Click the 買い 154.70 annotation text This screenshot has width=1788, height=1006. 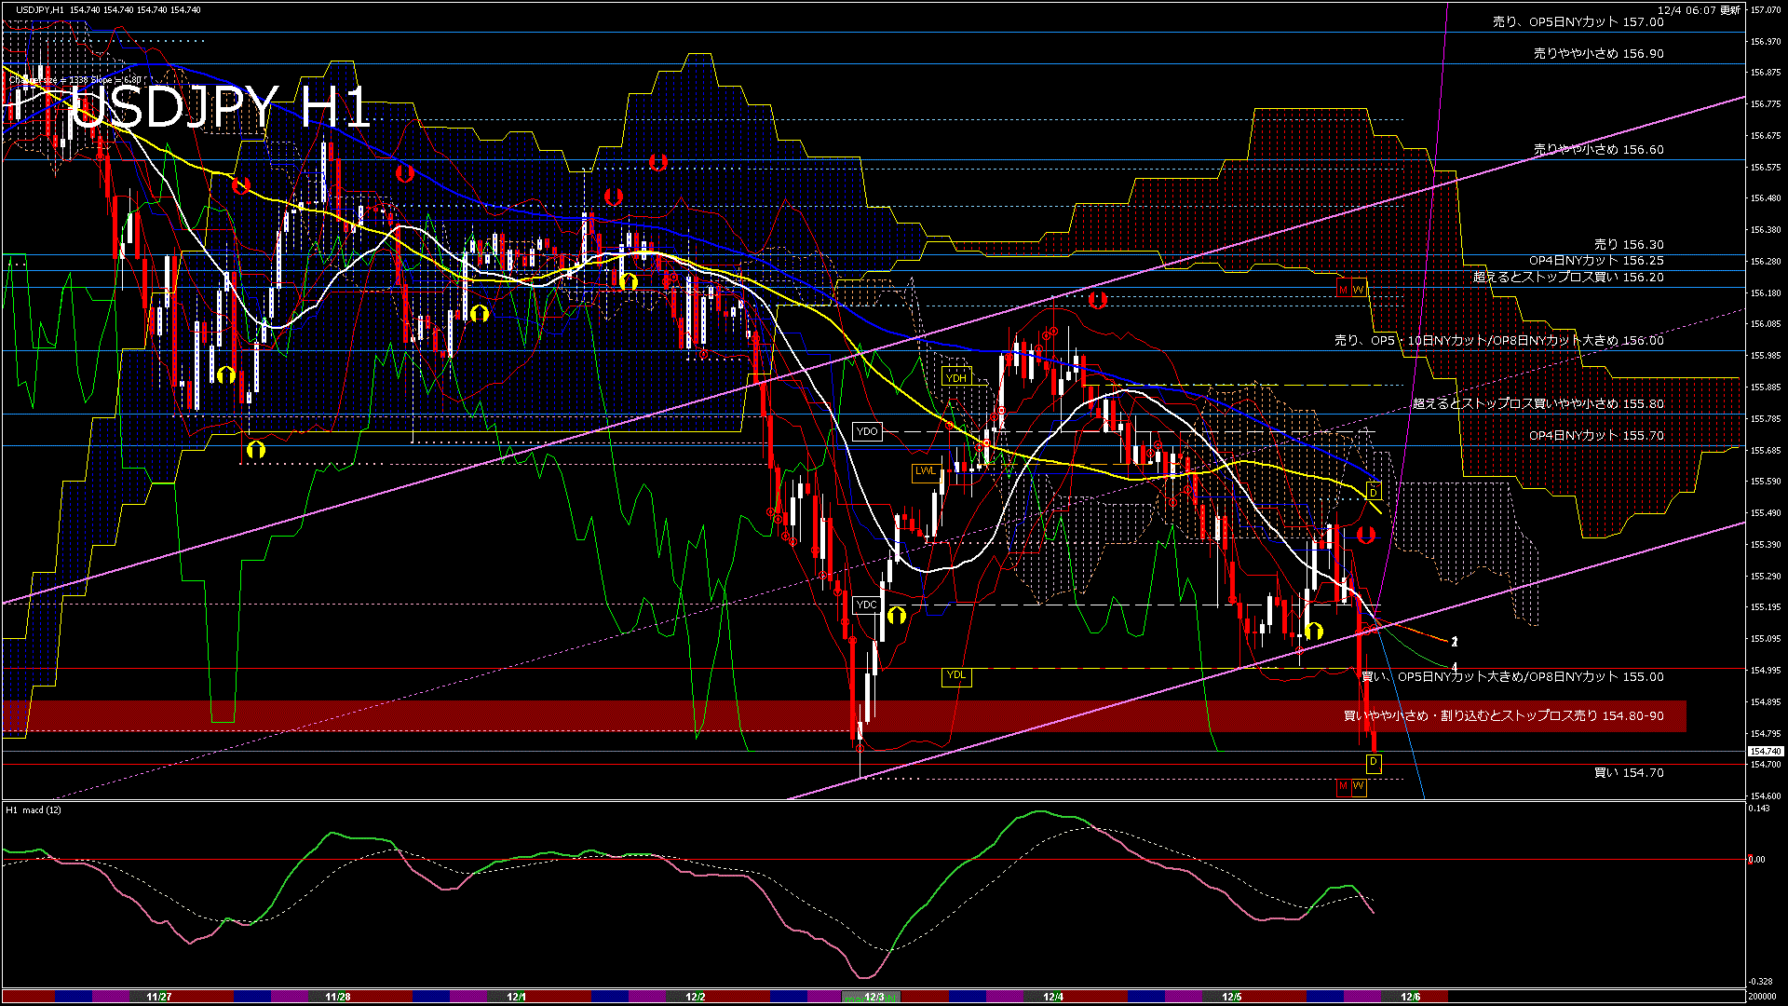click(1628, 772)
